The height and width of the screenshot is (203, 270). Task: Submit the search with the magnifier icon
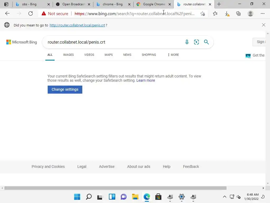pos(206,42)
